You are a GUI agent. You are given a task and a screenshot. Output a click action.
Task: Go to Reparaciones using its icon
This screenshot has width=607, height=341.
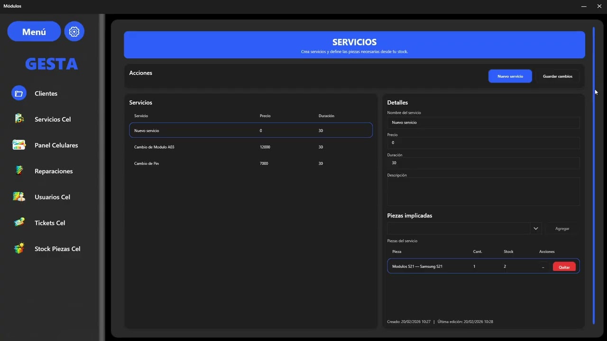pos(19,171)
